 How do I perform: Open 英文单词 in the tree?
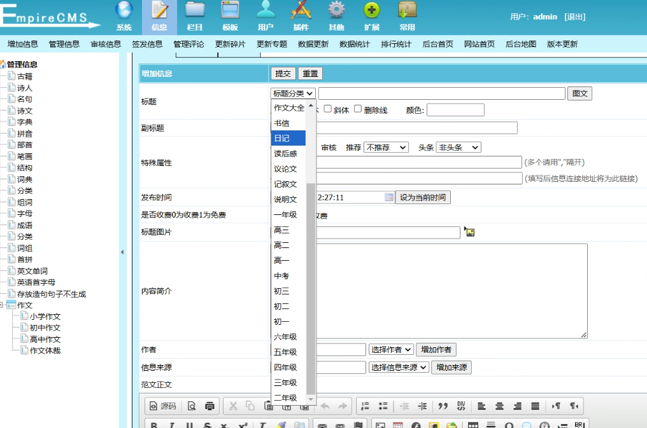[32, 271]
